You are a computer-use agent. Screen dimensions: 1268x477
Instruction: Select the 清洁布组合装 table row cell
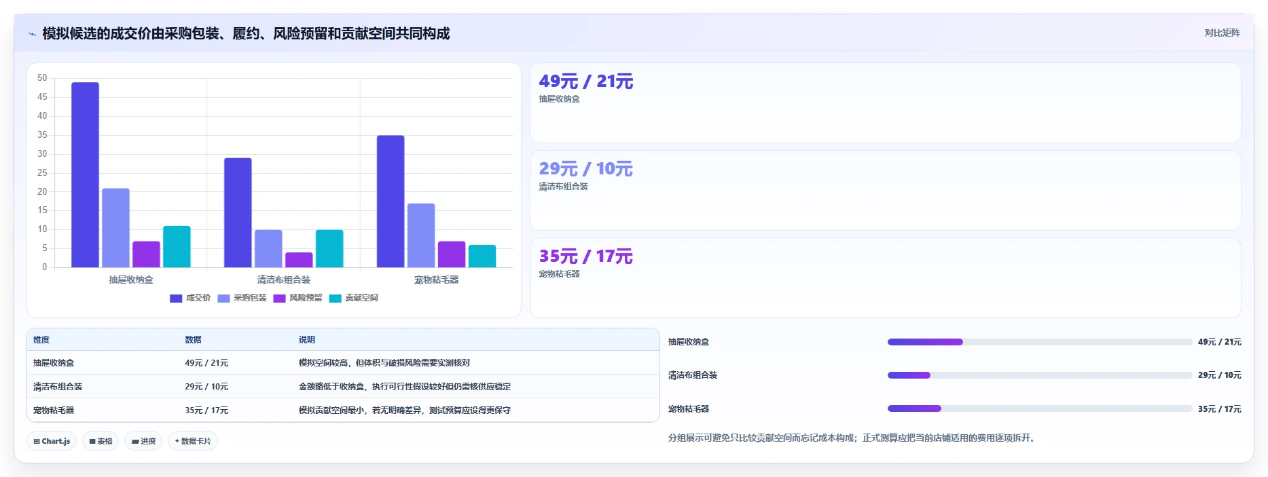[58, 387]
